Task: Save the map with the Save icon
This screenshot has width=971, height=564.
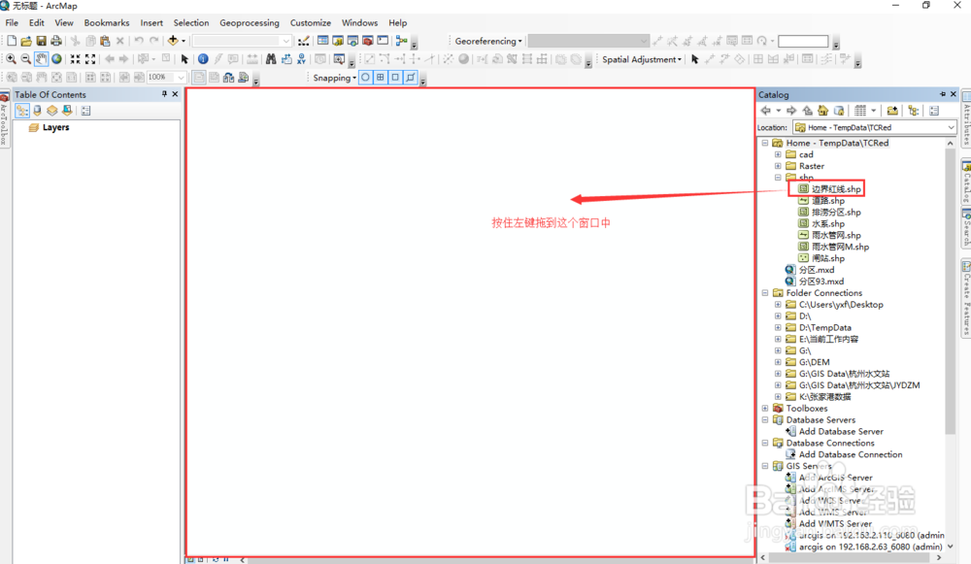Action: point(41,41)
